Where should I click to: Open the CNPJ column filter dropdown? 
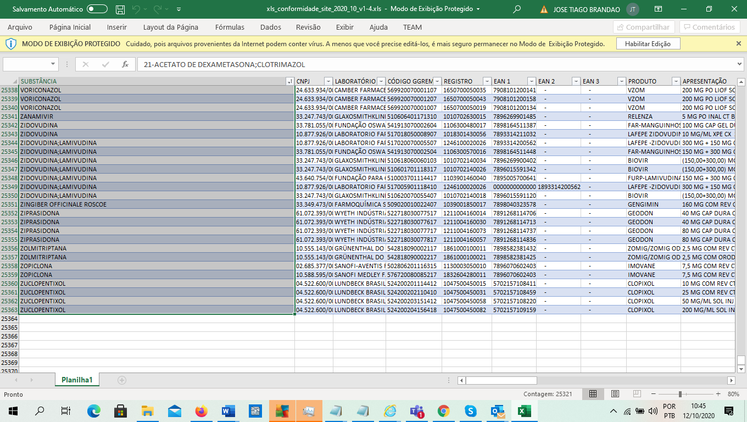click(328, 81)
